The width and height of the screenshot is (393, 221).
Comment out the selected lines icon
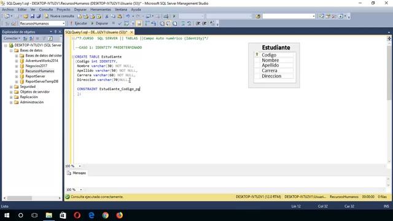(x=183, y=23)
